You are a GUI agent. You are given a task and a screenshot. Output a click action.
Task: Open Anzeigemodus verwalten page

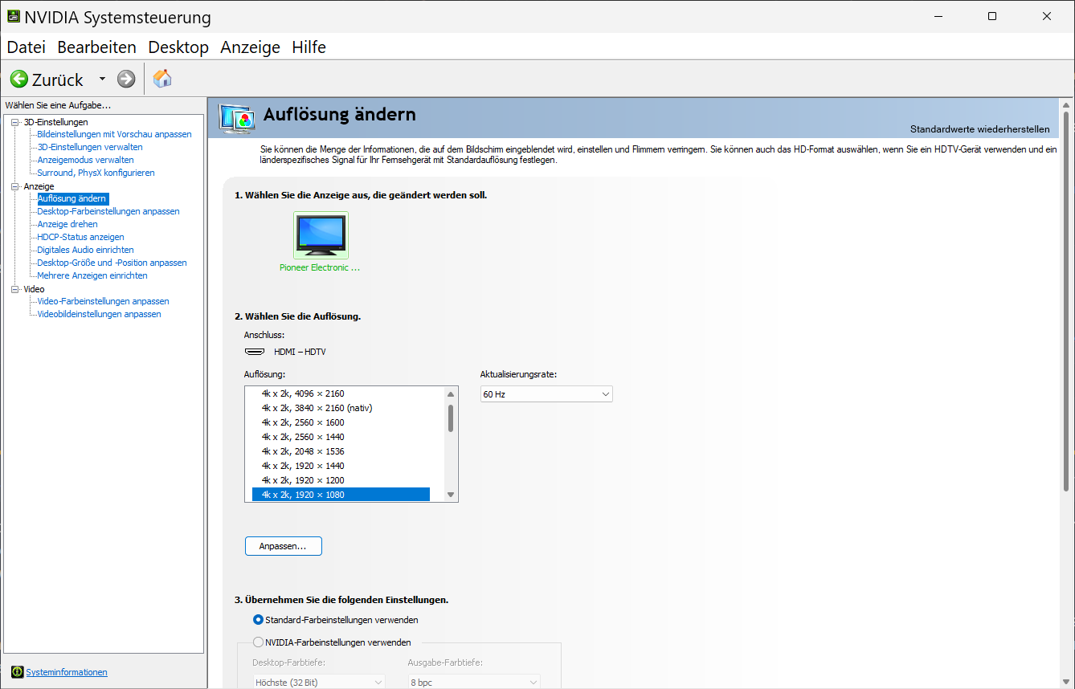86,160
